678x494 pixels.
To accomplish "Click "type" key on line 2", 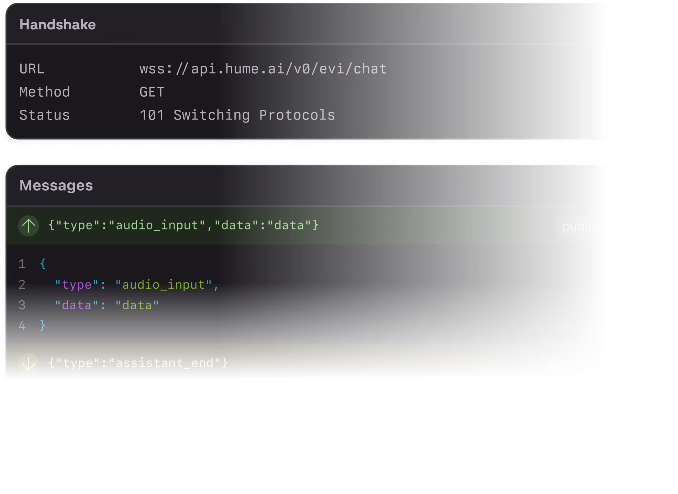I will pos(77,285).
